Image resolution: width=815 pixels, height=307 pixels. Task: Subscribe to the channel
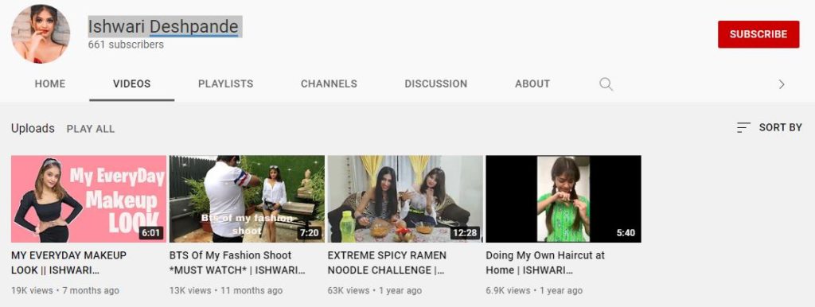coord(758,34)
